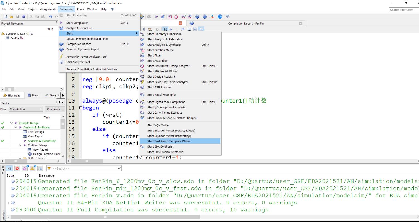Expand the EDA Netlist Writer success message
The width and height of the screenshot is (419, 222).
tap(8, 203)
